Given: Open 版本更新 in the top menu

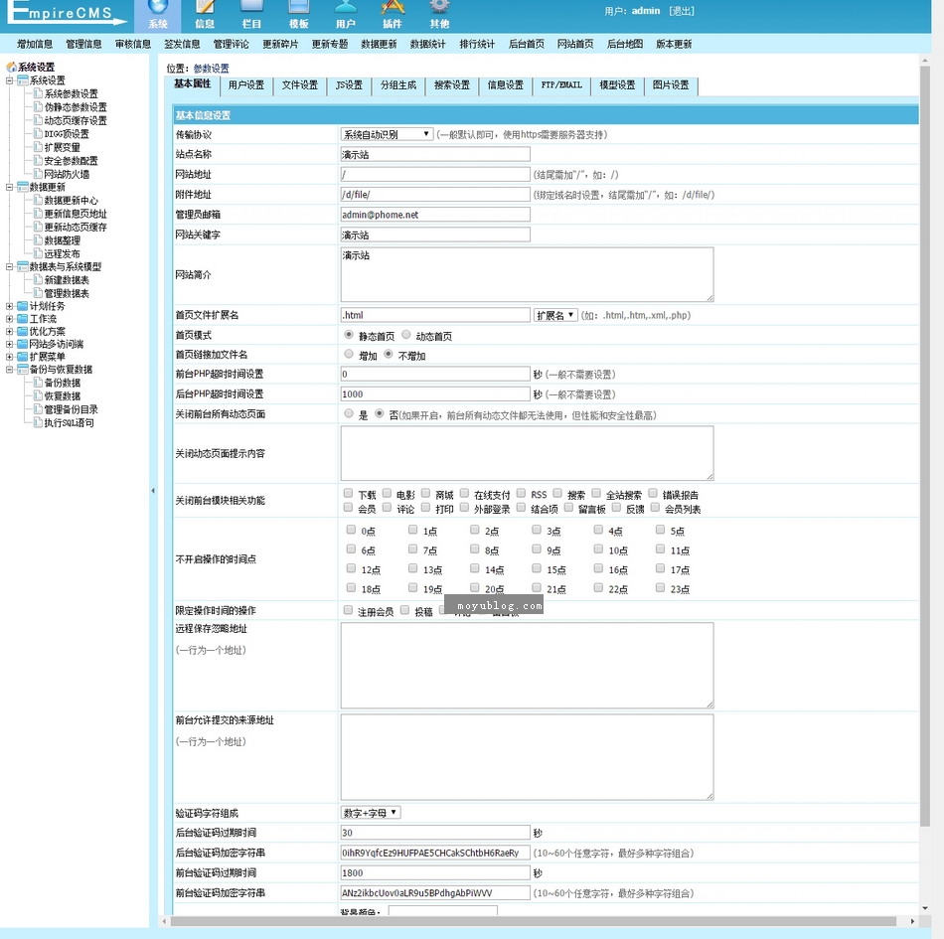Looking at the screenshot, I should pyautogui.click(x=674, y=44).
